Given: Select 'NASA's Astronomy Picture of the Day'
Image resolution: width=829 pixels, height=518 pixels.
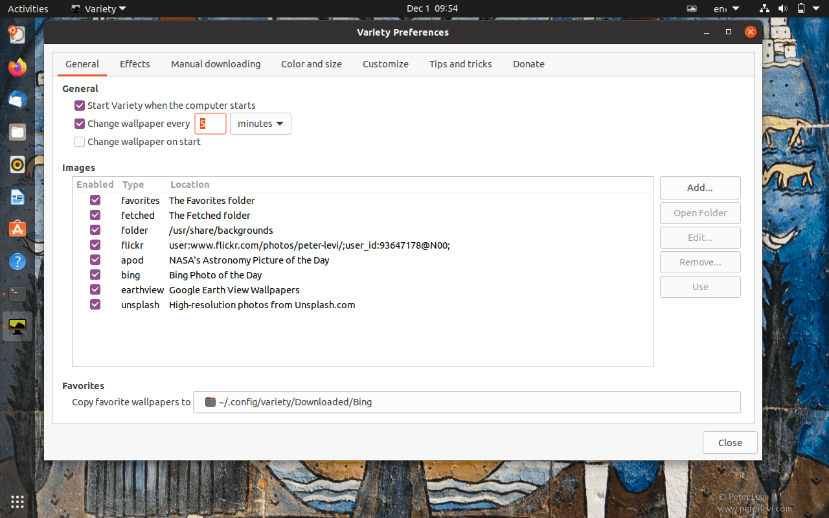Looking at the screenshot, I should [x=249, y=260].
